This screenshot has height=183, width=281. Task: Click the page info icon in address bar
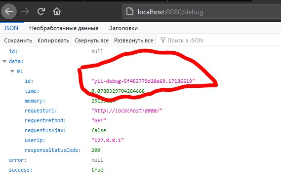(130, 12)
